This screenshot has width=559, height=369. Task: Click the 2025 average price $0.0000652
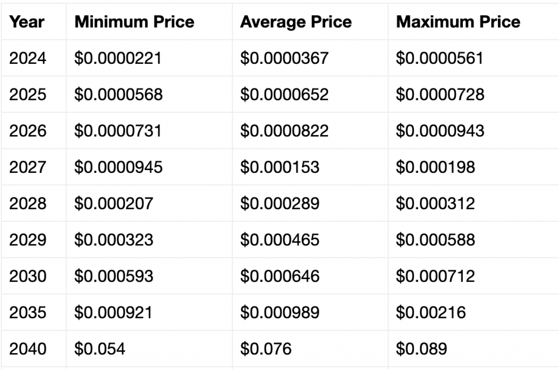(x=284, y=94)
